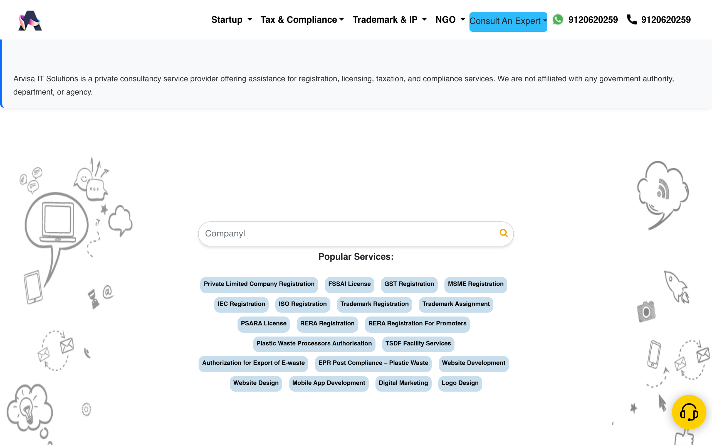Open the MSME Registration service
The width and height of the screenshot is (712, 445).
[475, 284]
